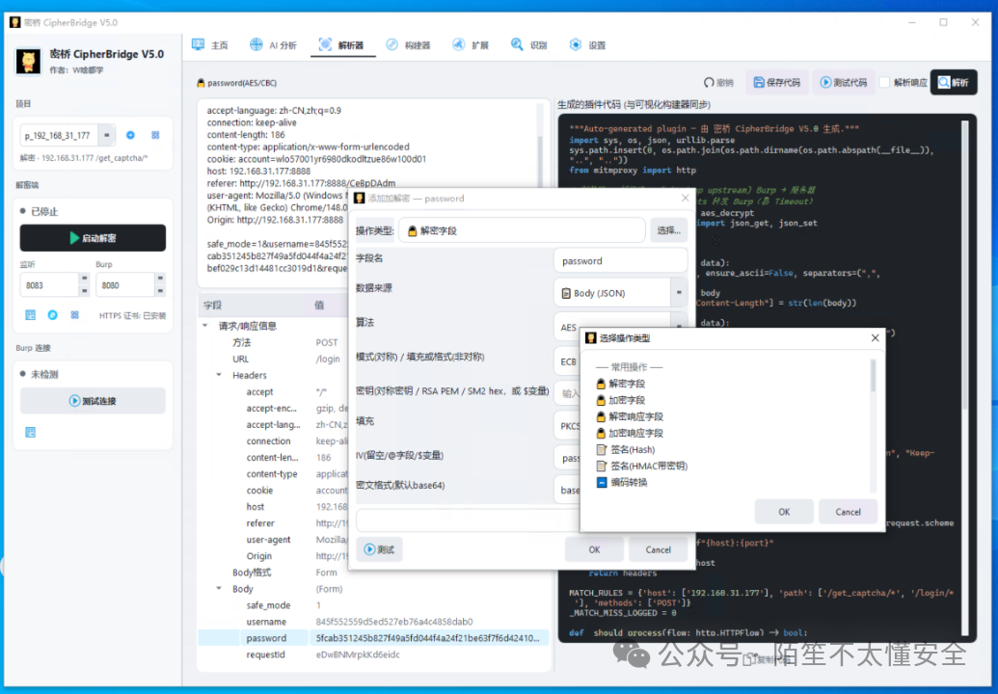Viewport: 998px width, 694px height.
Task: Collapse the 请求/响应信息 tree node
Action: coord(205,326)
